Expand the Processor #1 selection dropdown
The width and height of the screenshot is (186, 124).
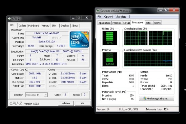coord(46,95)
